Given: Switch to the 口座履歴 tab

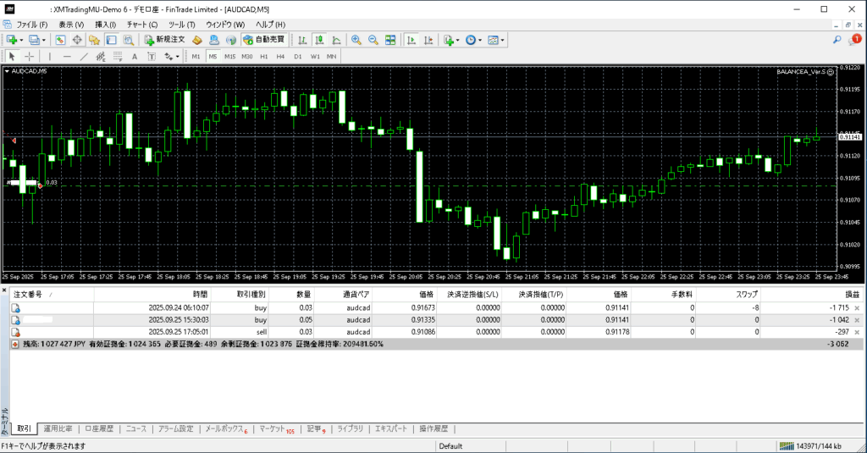Looking at the screenshot, I should coord(98,429).
